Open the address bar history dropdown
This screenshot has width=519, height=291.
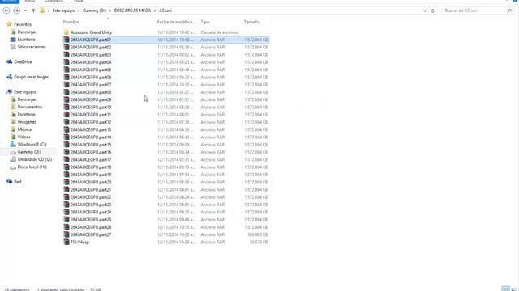coord(425,11)
